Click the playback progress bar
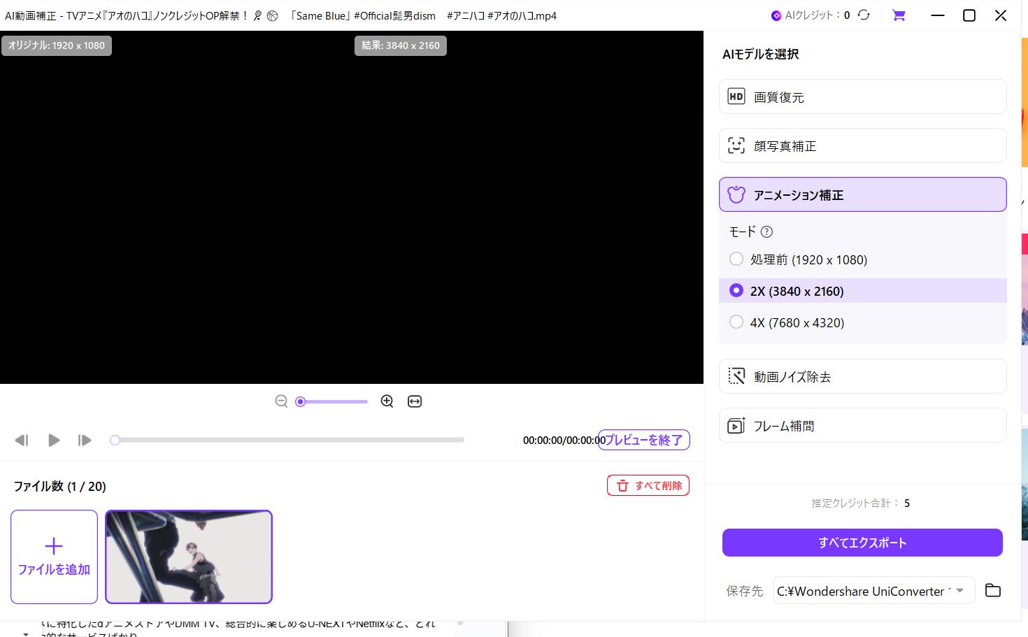1028x637 pixels. click(287, 440)
